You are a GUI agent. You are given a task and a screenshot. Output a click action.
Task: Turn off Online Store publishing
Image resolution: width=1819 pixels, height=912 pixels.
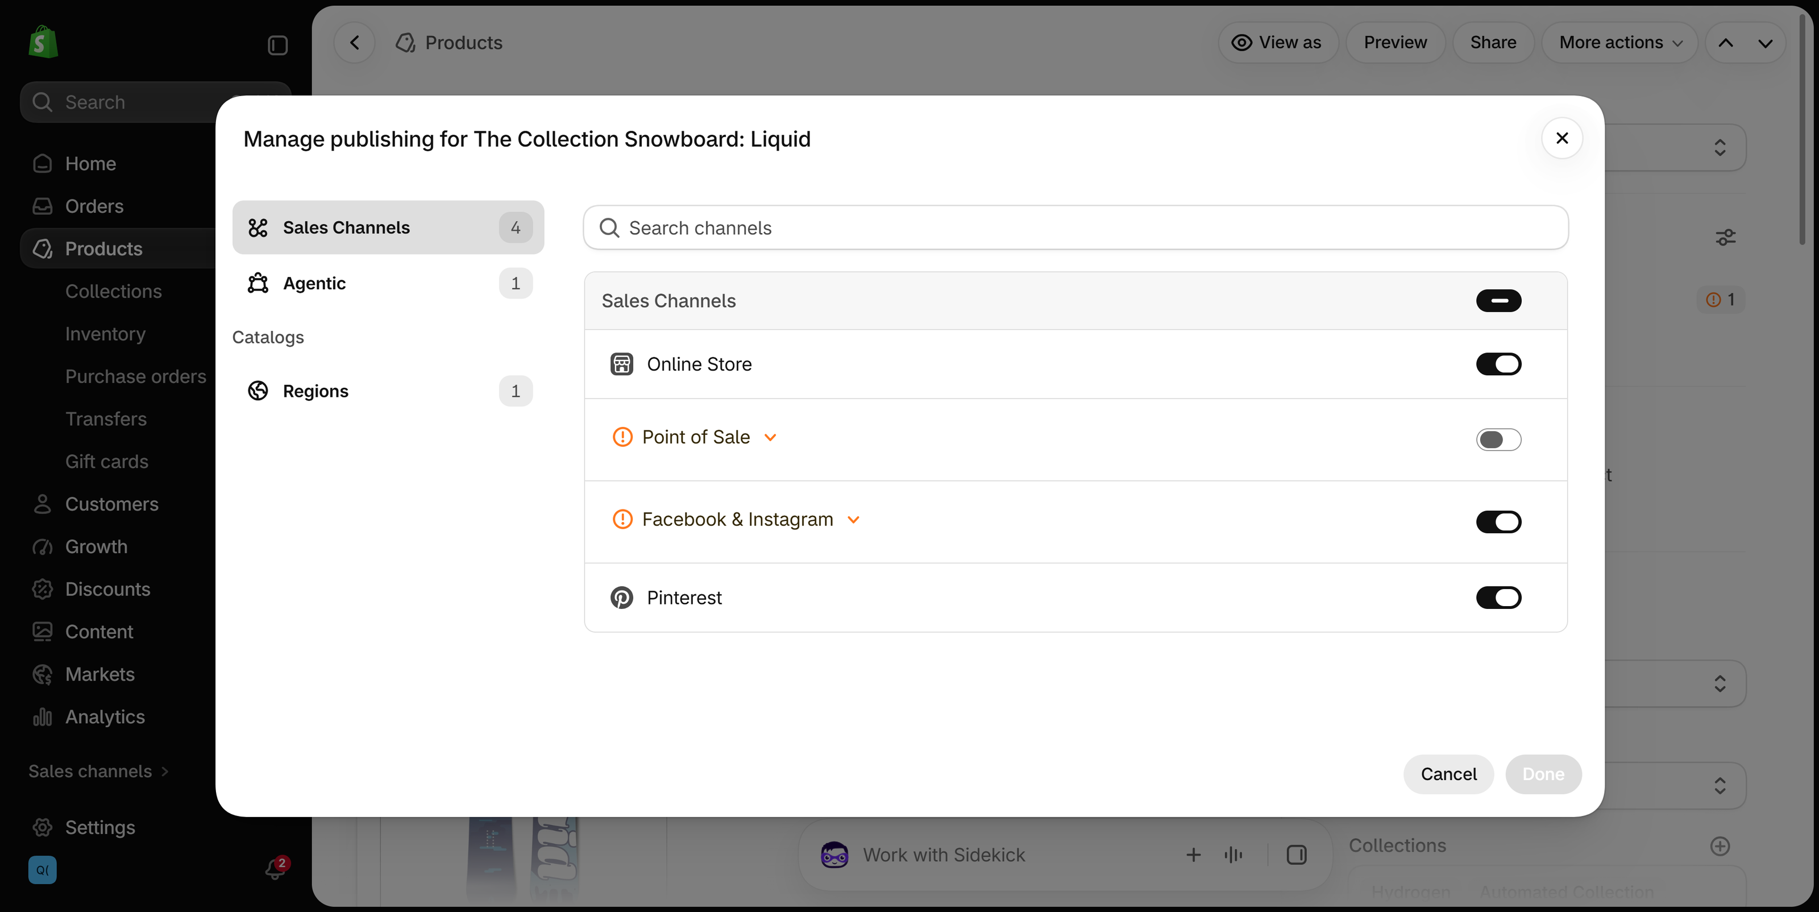pyautogui.click(x=1498, y=364)
